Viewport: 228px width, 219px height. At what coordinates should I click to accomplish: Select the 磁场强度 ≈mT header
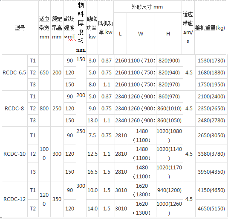(x=70, y=27)
